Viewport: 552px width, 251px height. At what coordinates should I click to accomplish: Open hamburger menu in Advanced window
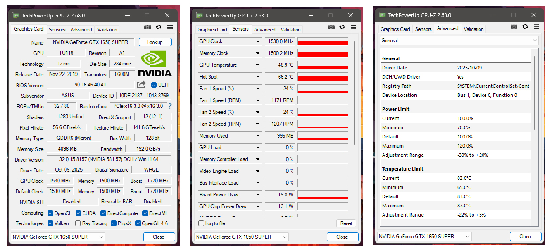536,27
